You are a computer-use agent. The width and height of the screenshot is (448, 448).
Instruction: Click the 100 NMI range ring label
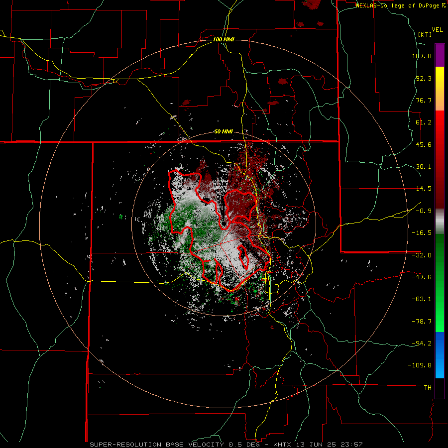(x=224, y=39)
